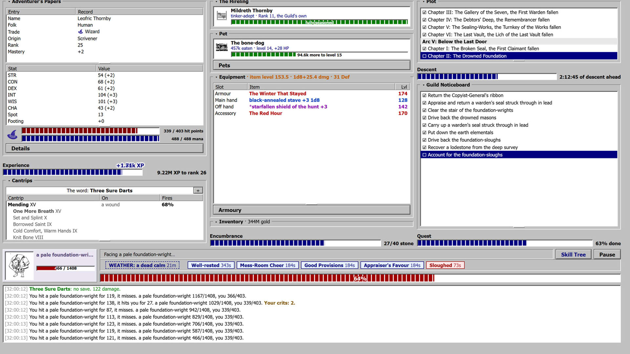Toggle Account for the foundation-sloughs checkbox
The width and height of the screenshot is (630, 354).
tap(424, 155)
